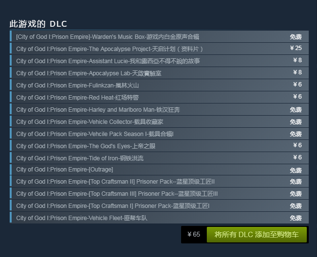Click Vehicle Fleet DLC entry
317x257 pixels.
click(x=82, y=218)
